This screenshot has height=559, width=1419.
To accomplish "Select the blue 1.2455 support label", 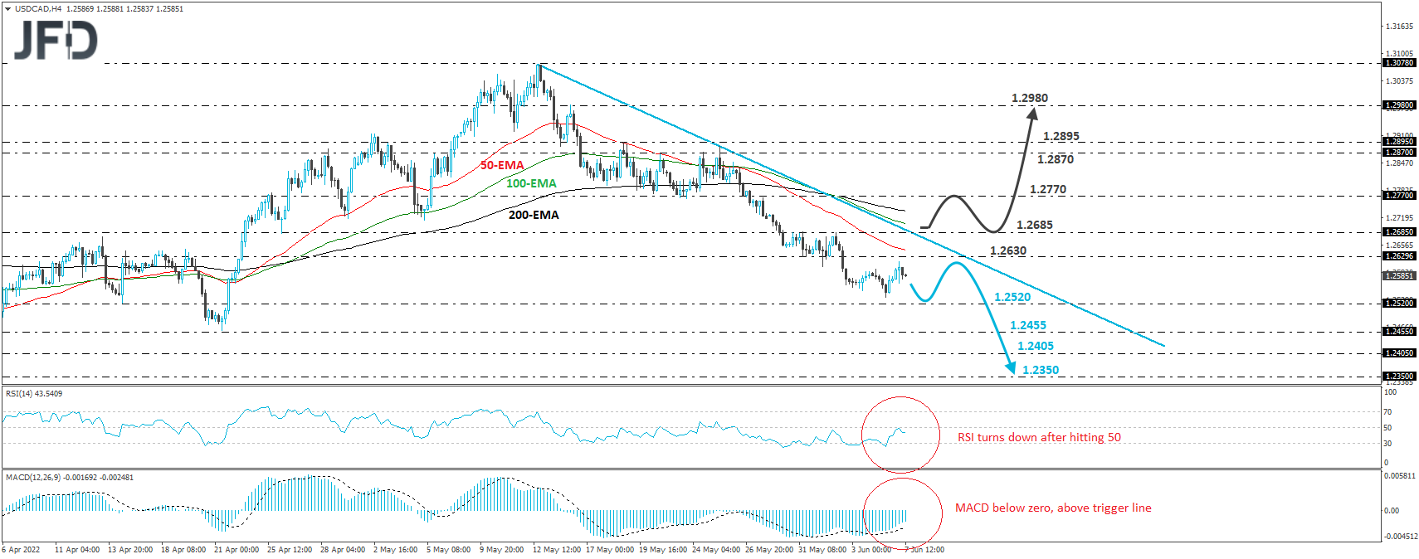I will (1028, 325).
